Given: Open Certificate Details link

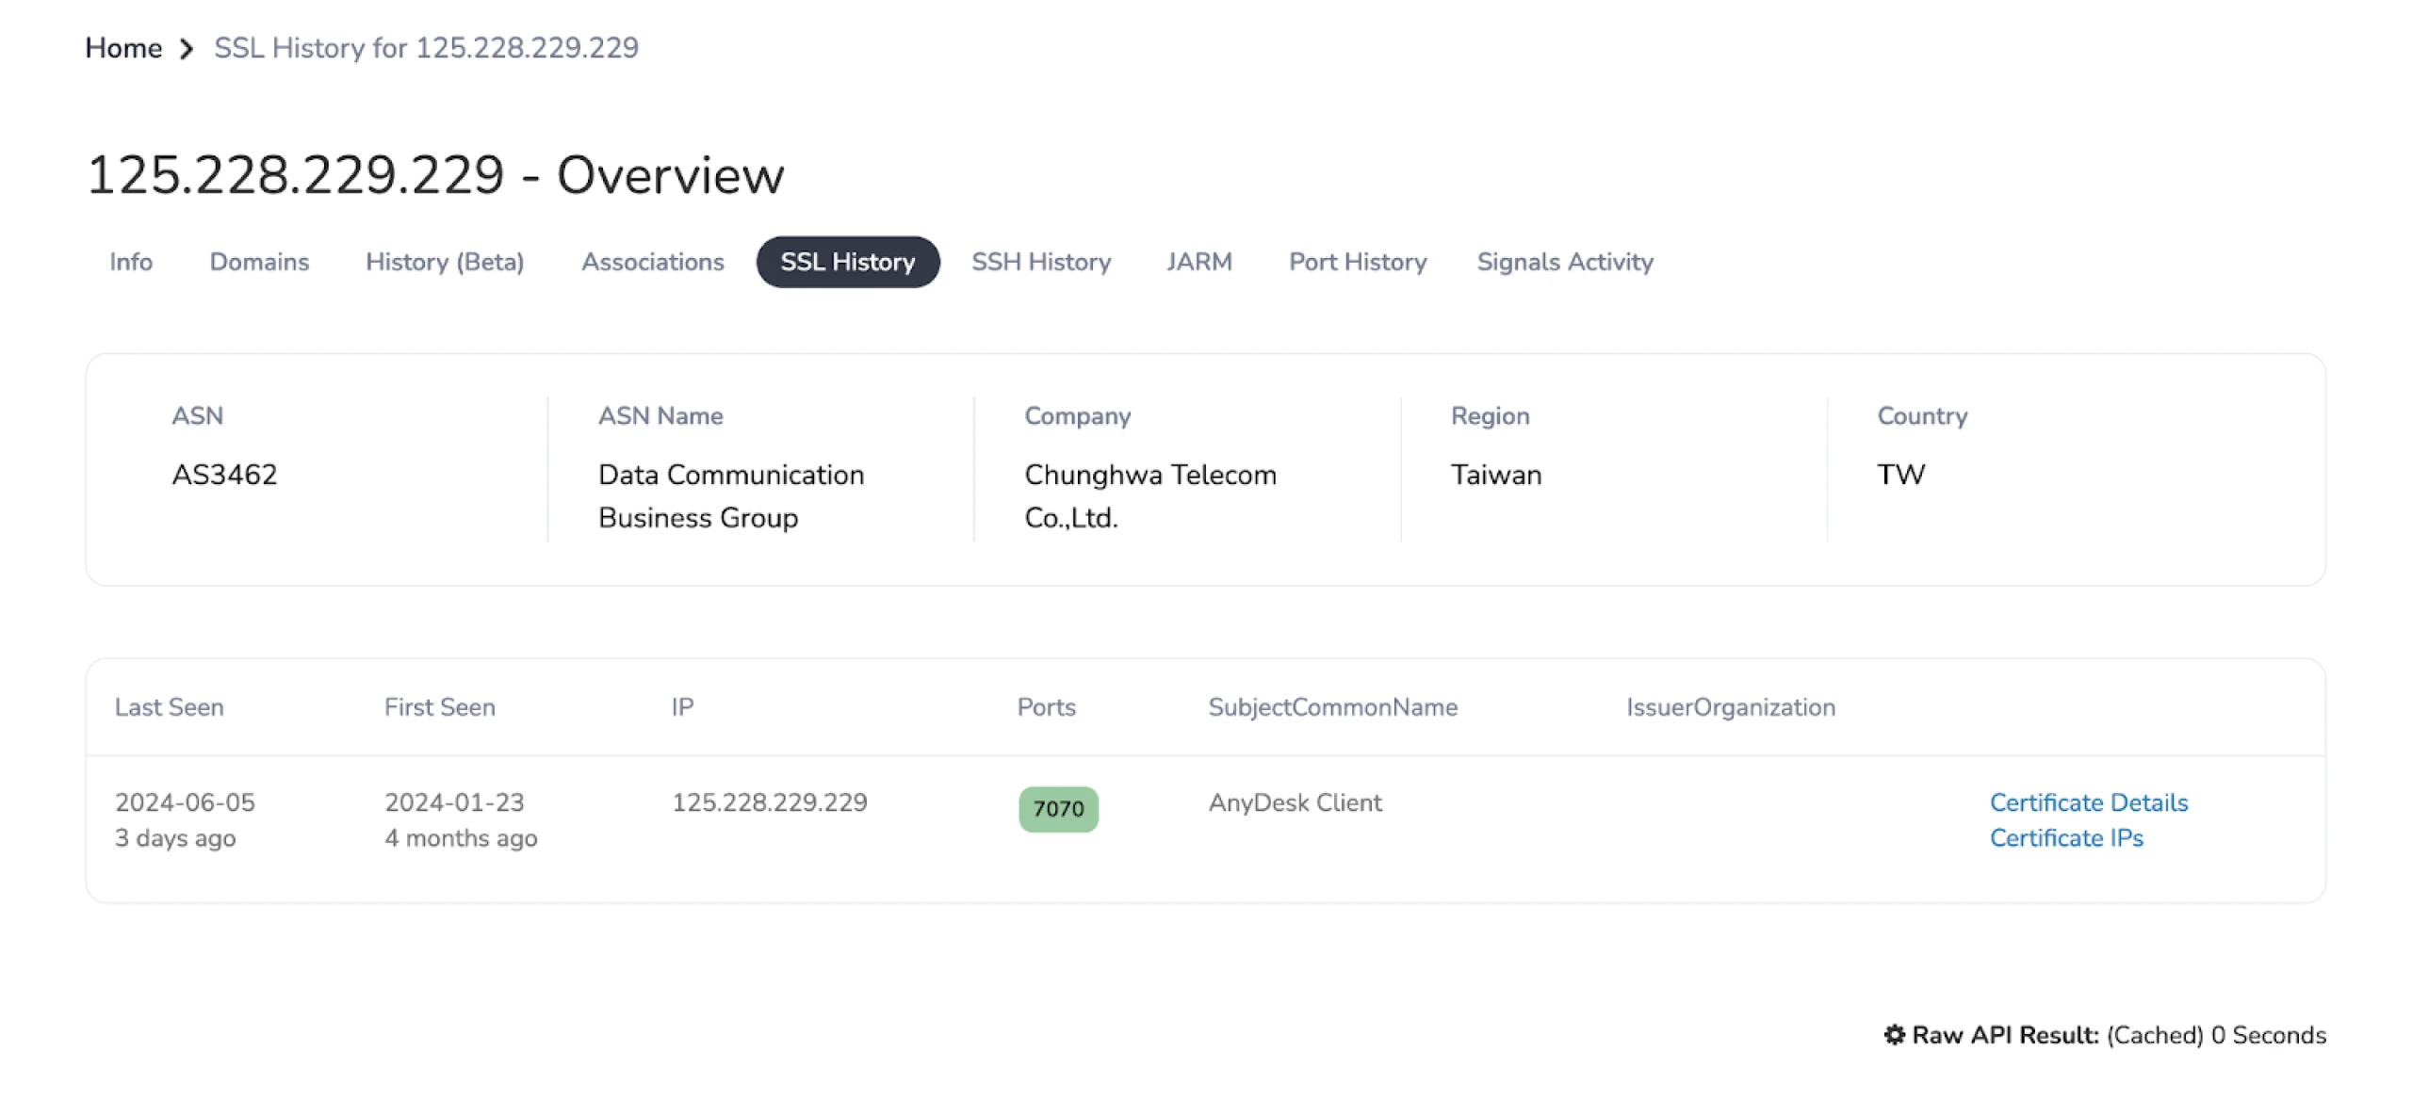Looking at the screenshot, I should (x=2089, y=802).
